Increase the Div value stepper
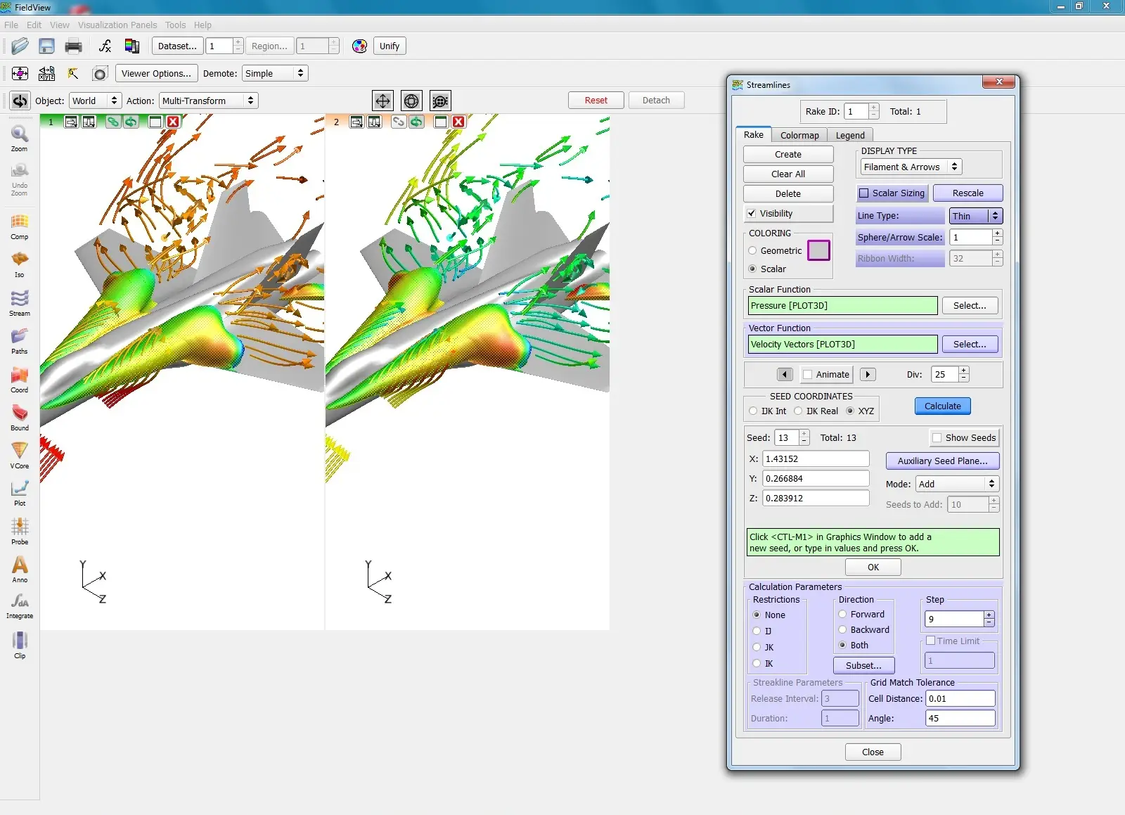The image size is (1125, 815). [963, 371]
